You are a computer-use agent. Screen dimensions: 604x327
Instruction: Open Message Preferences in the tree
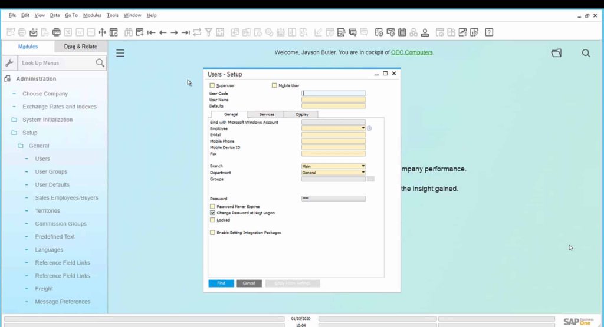pyautogui.click(x=63, y=302)
